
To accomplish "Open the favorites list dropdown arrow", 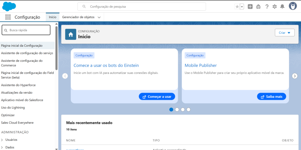I will click(x=242, y=7).
